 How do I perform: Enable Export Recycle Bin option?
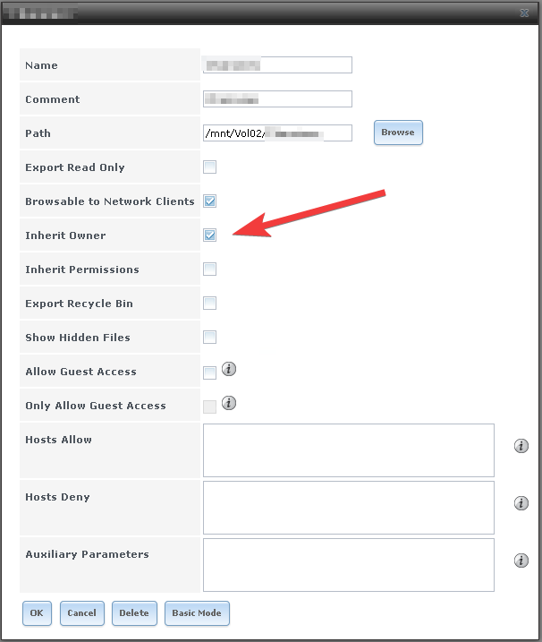click(210, 303)
